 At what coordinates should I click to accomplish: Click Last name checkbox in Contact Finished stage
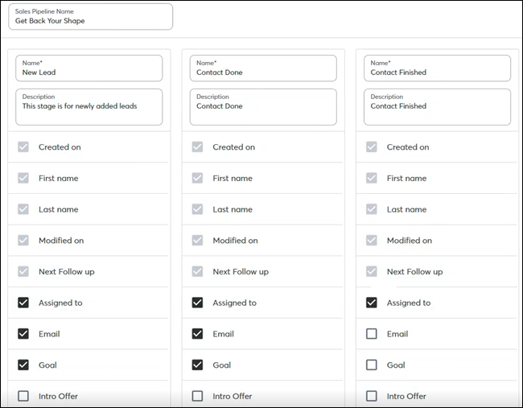[372, 209]
